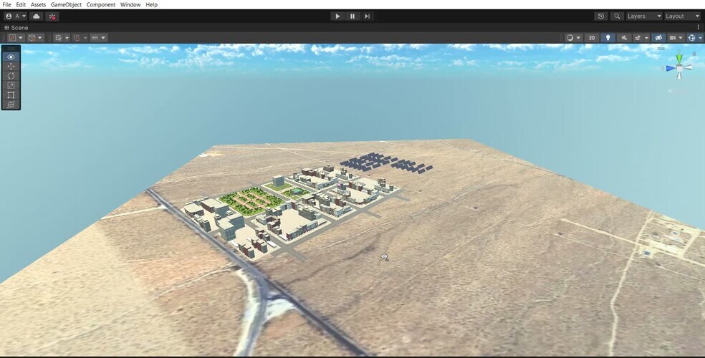
Task: Toggle scene audio in the view
Action: point(624,38)
